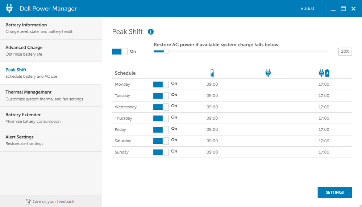
Task: Click the AC plug column icon
Action: tap(268, 73)
